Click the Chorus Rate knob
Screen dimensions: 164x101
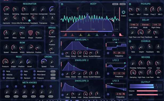133,47
